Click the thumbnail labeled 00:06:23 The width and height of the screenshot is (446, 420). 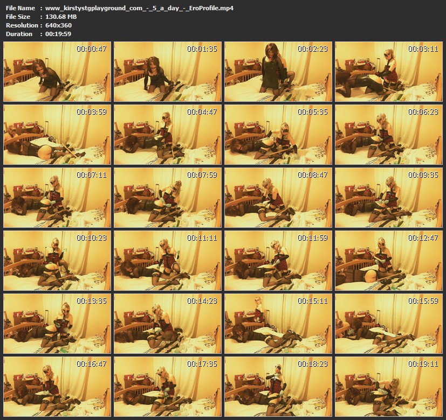click(x=389, y=135)
